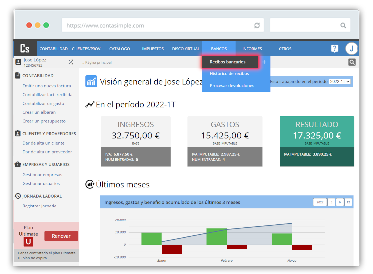Image resolution: width=373 pixels, height=274 pixels.
Task: Click the browser search input field
Action: [x=310, y=25]
